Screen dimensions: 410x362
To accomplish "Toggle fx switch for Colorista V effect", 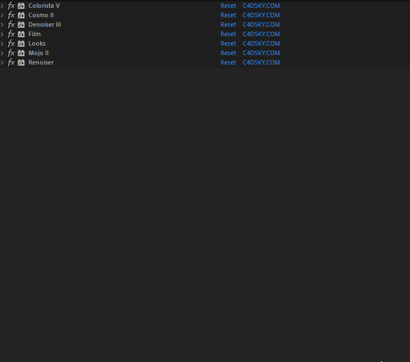I will [11, 6].
